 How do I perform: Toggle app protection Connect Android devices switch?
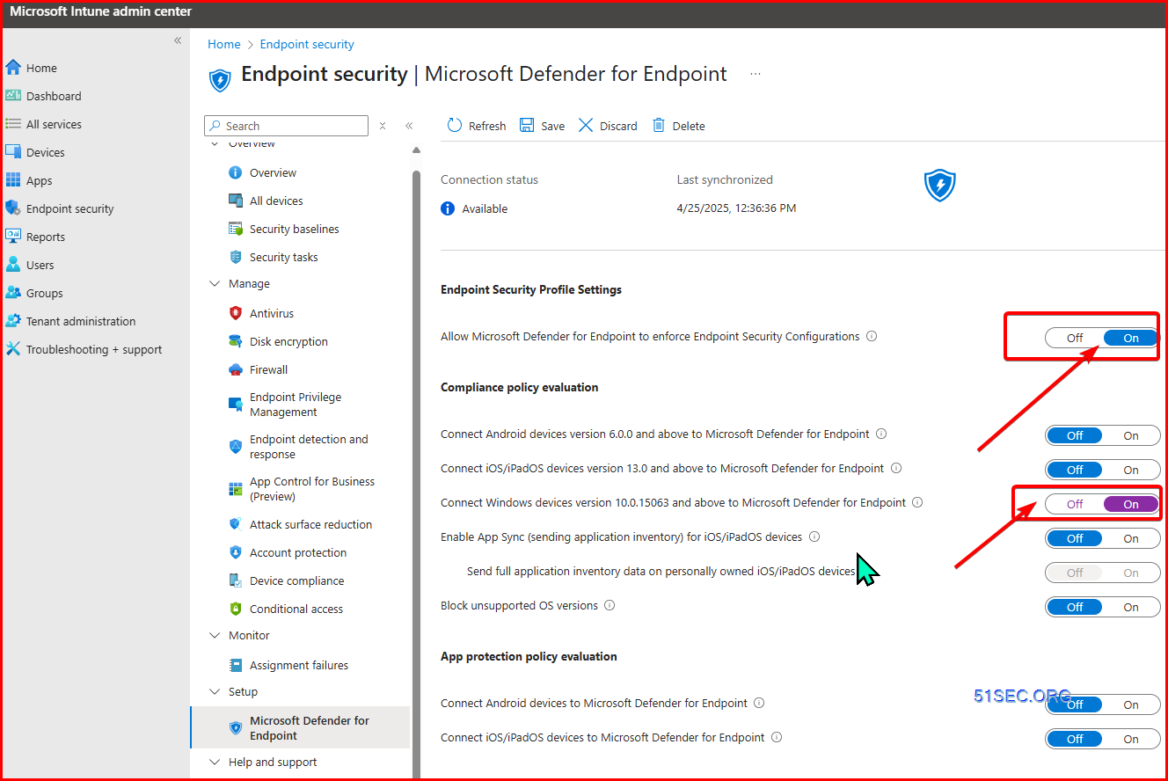point(1103,704)
